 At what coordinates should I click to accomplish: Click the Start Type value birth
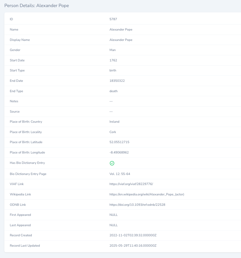click(113, 70)
